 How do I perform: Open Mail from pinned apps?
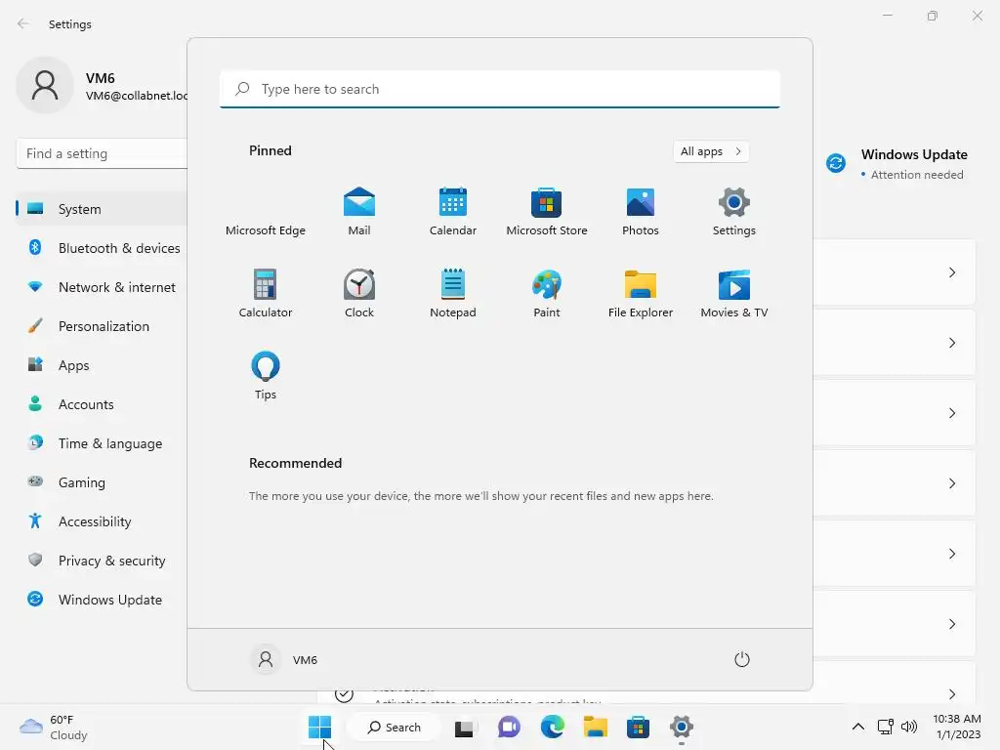click(x=359, y=211)
